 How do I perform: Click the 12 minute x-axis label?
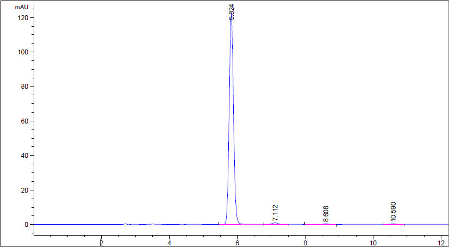tap(441, 242)
